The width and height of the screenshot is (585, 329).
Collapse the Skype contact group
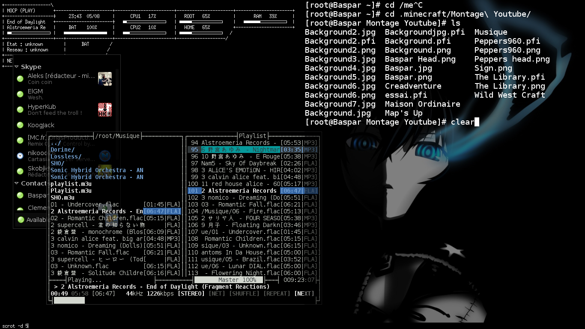17,67
